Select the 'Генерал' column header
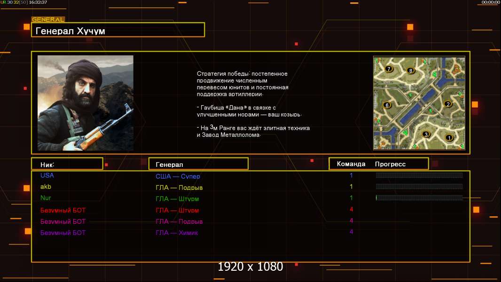This screenshot has width=501, height=282. click(x=198, y=164)
